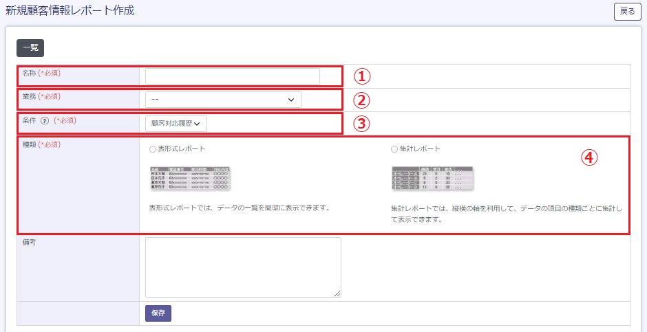
Task: Open the 業務 dropdown list
Action: [223, 100]
